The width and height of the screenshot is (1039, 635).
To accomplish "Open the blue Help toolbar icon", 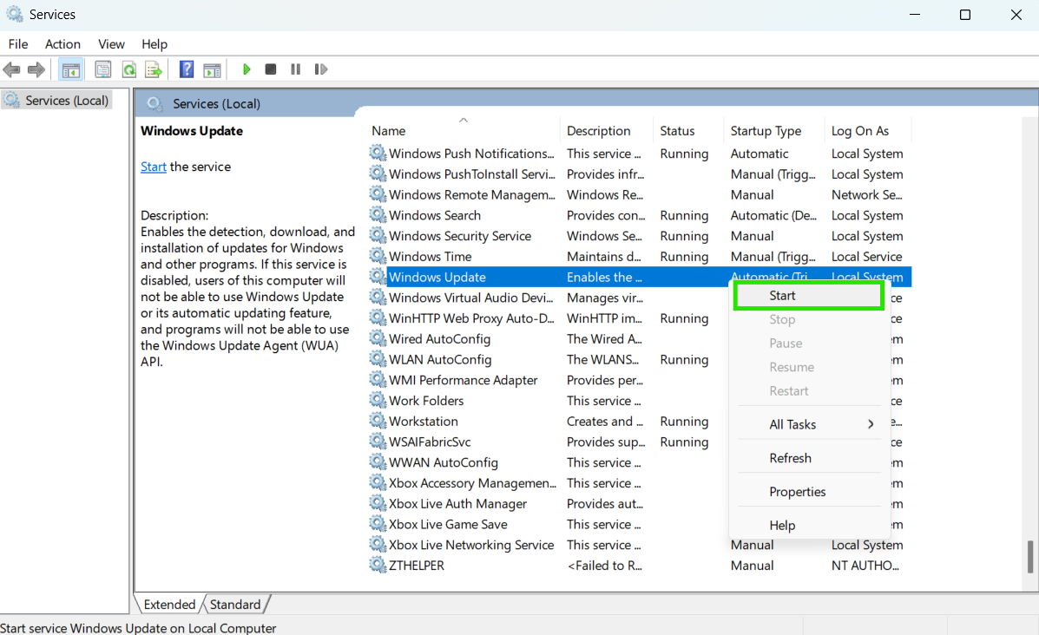I will pyautogui.click(x=187, y=69).
